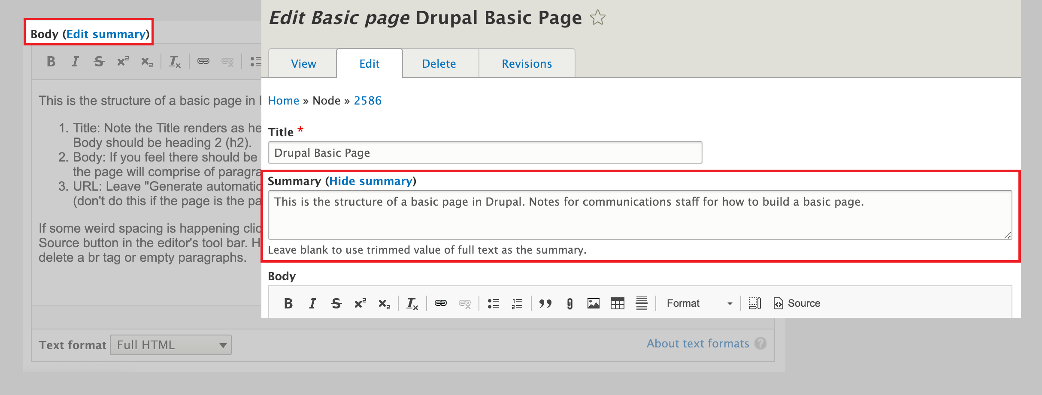Switch to View tab
Screen dimensions: 1042x395
303,63
